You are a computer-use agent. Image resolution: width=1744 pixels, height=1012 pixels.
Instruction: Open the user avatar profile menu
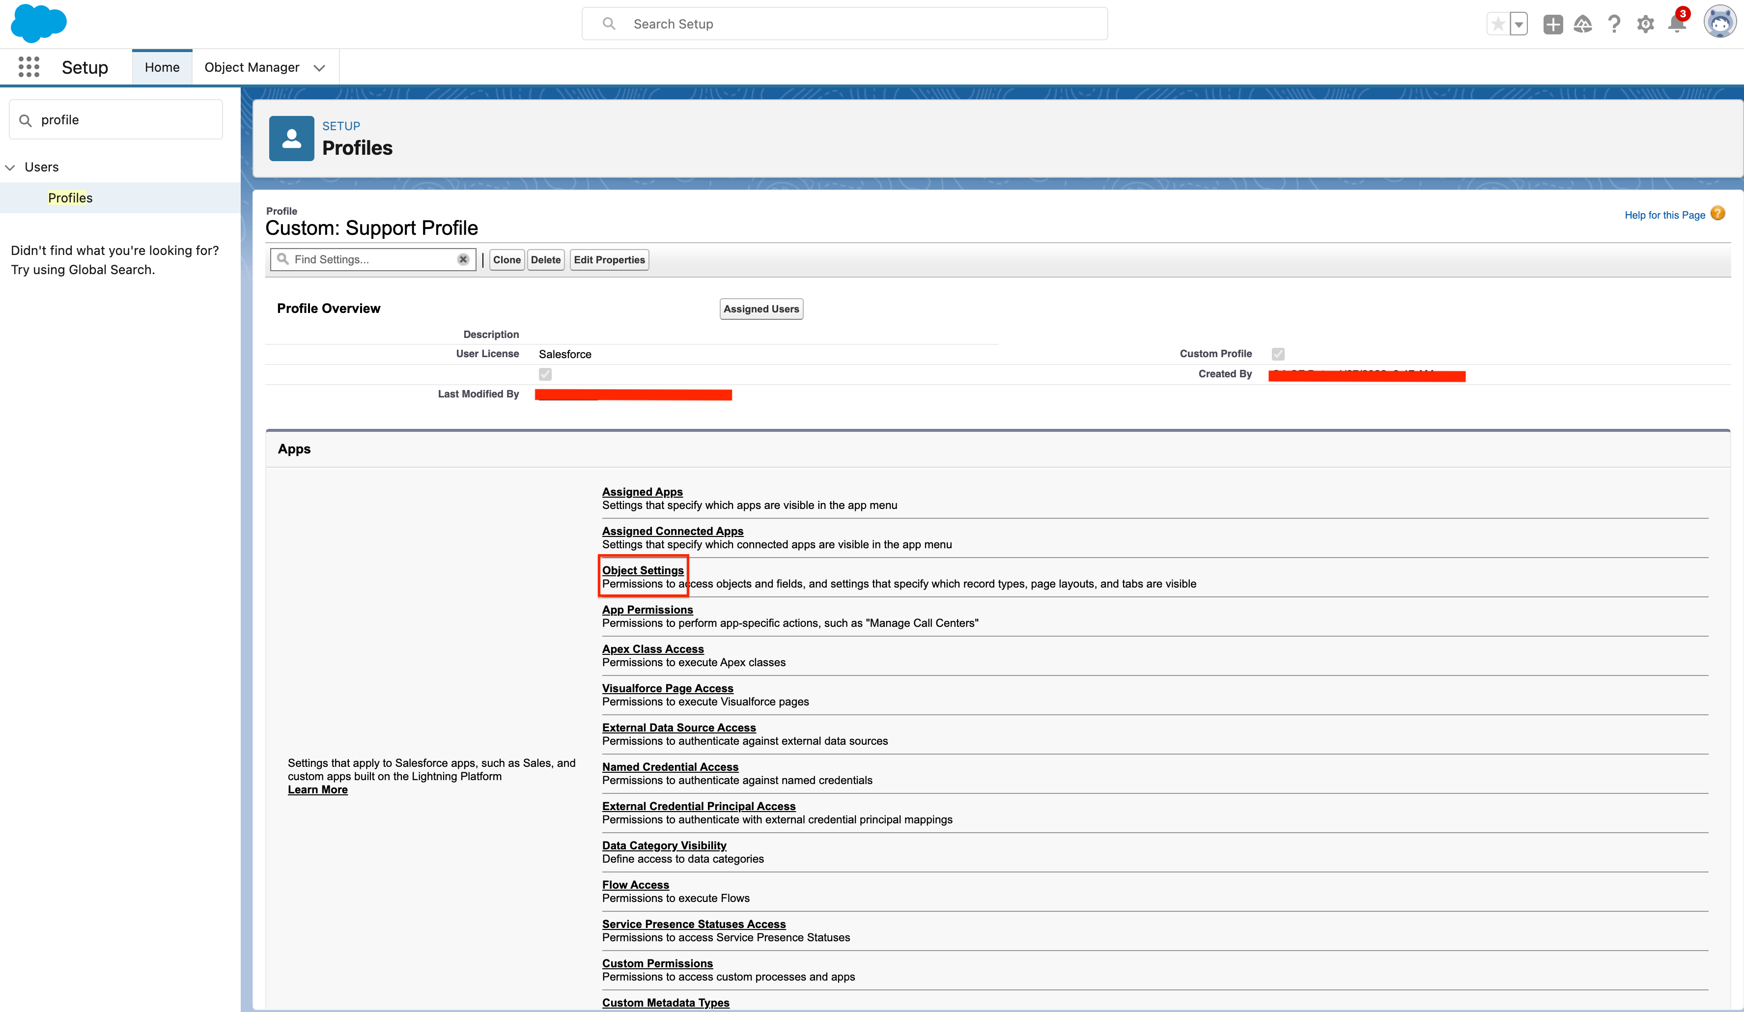[1720, 23]
